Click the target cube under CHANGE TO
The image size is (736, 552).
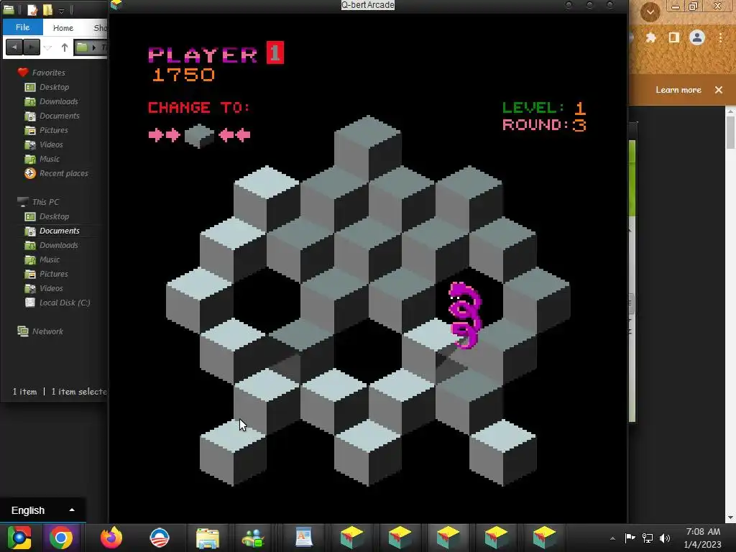[x=200, y=136]
